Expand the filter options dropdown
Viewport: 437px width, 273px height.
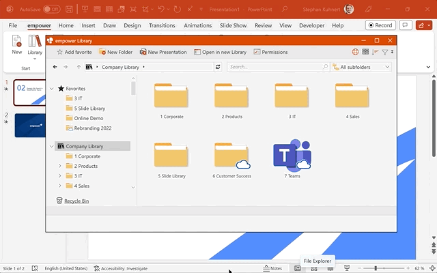[x=392, y=52]
